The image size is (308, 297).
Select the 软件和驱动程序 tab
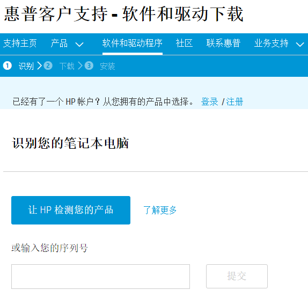(133, 44)
